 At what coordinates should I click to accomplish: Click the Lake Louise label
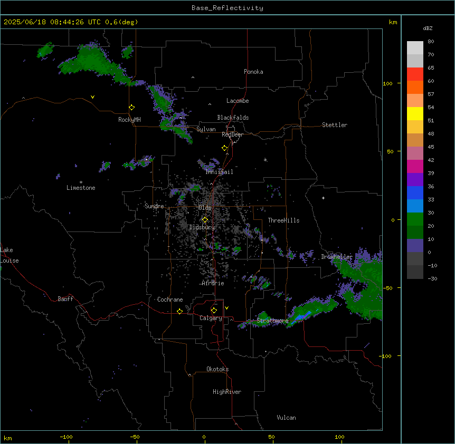(x=10, y=255)
